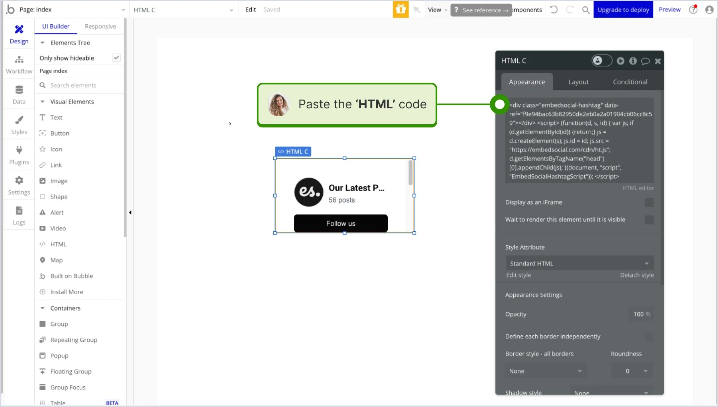Image resolution: width=718 pixels, height=407 pixels.
Task: Collapse the Containers section
Action: [43, 308]
